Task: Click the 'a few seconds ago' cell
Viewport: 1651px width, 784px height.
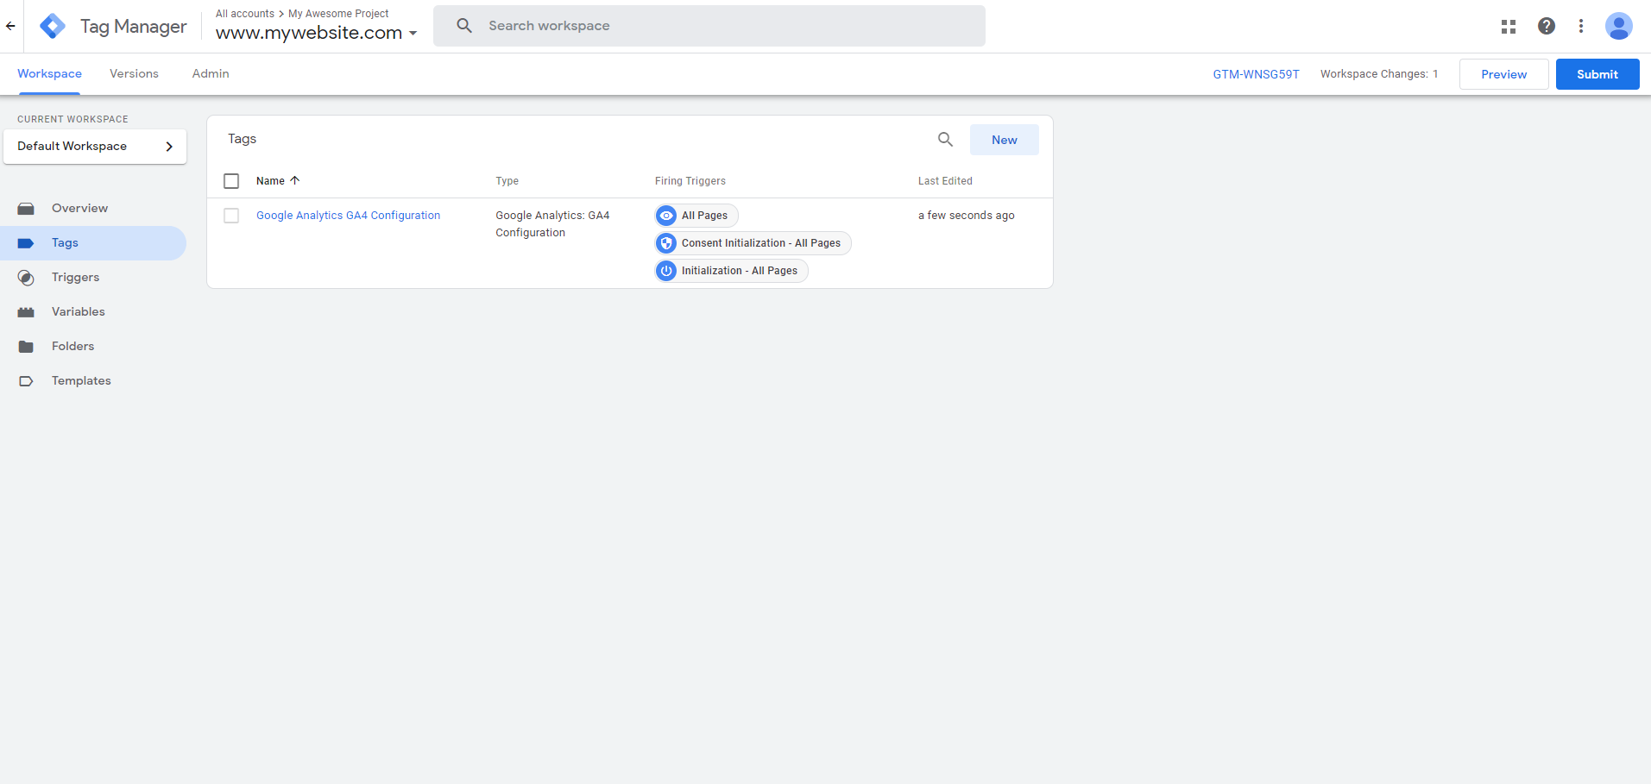Action: (x=967, y=216)
